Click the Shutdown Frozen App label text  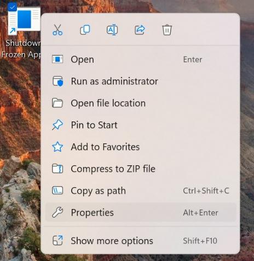[21, 49]
